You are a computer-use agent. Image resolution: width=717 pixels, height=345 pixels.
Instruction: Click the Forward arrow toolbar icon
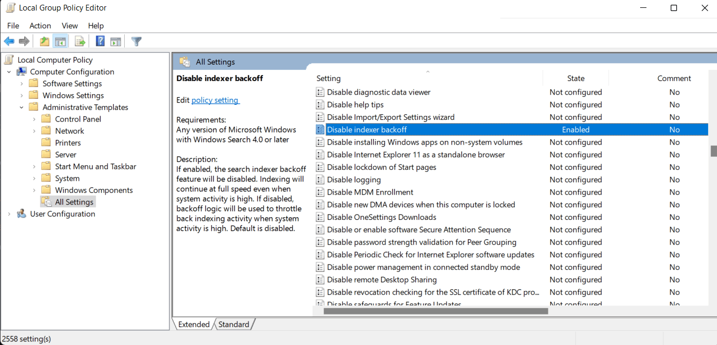coord(24,42)
